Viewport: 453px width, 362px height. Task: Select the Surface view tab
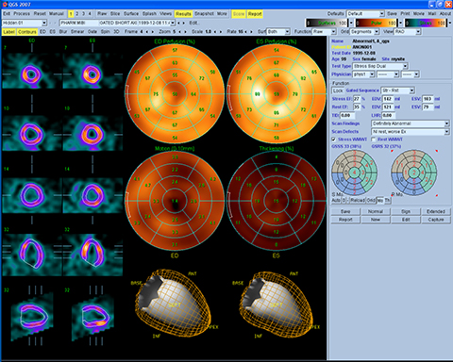pos(131,14)
